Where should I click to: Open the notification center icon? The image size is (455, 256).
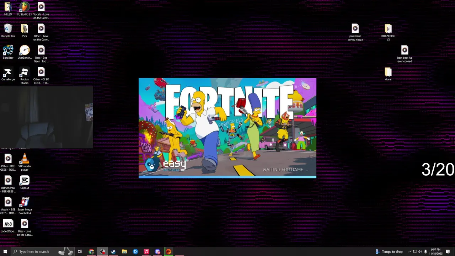448,252
